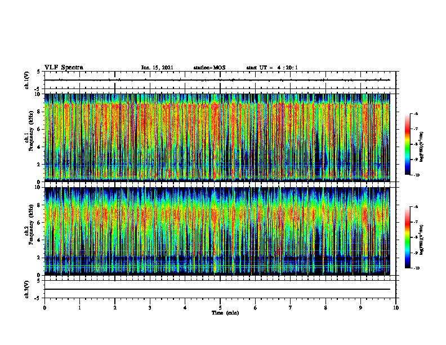Click the "9" minute label on the time axis
The height and width of the screenshot is (345, 446).
coord(360,308)
